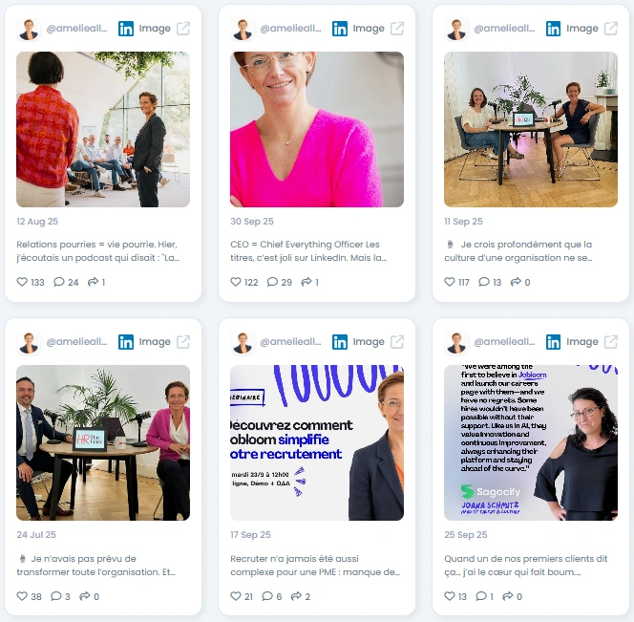
Task: Click share icon on Sagacify testimonial post
Action: [507, 596]
